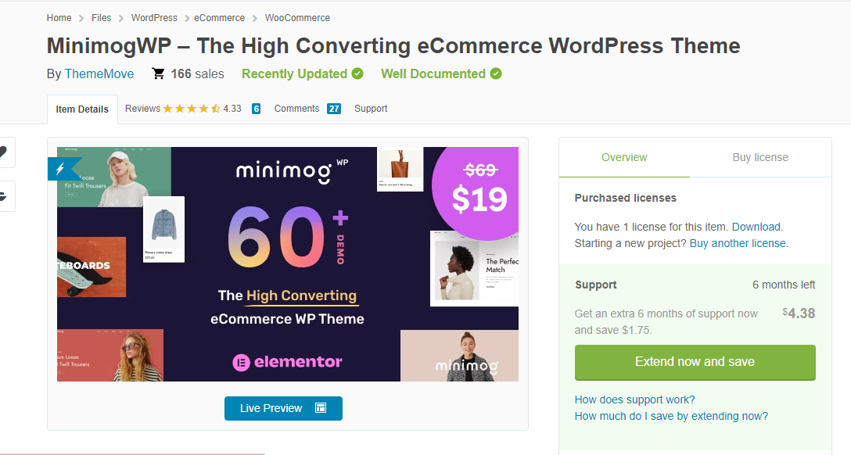This screenshot has width=851, height=455.
Task: Open the Buy another license link
Action: coord(737,243)
